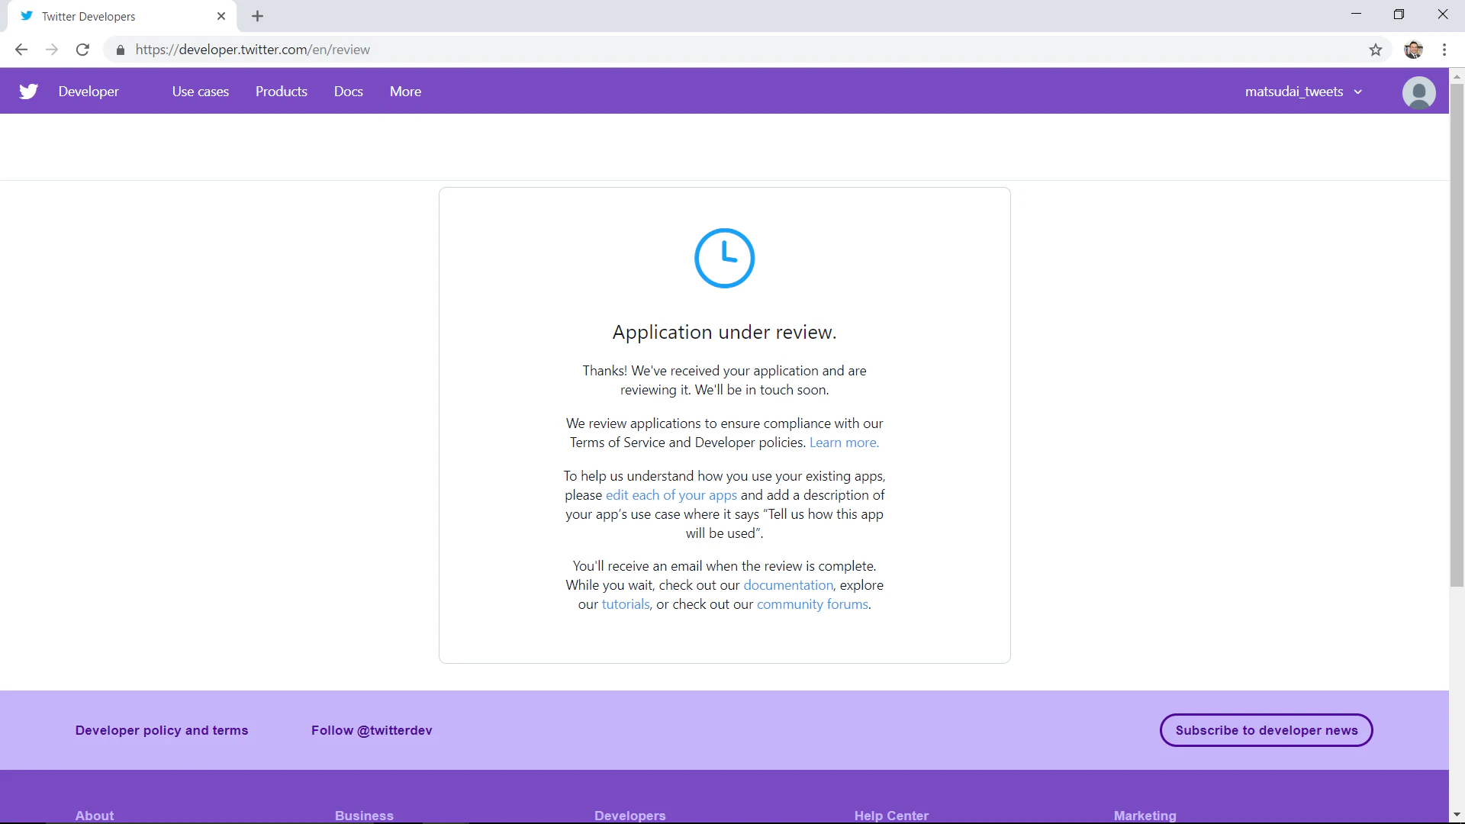Screen dimensions: 1465x824
Task: Restore down the Chrome window
Action: 1399,14
